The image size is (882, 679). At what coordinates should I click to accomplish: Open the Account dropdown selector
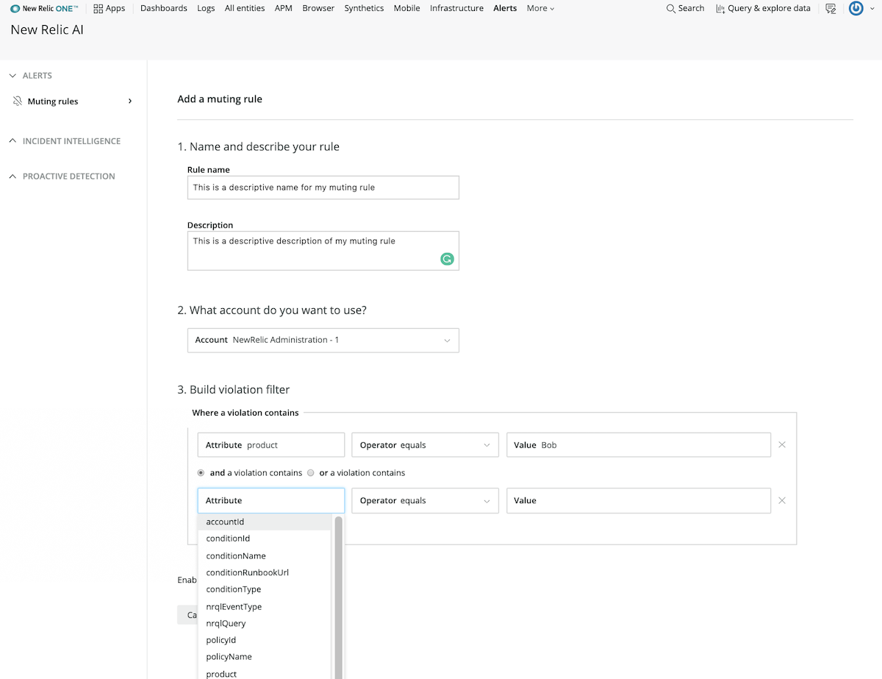click(323, 340)
